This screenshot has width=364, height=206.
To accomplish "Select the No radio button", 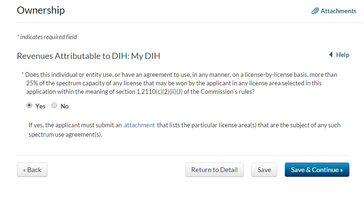I will pyautogui.click(x=54, y=106).
